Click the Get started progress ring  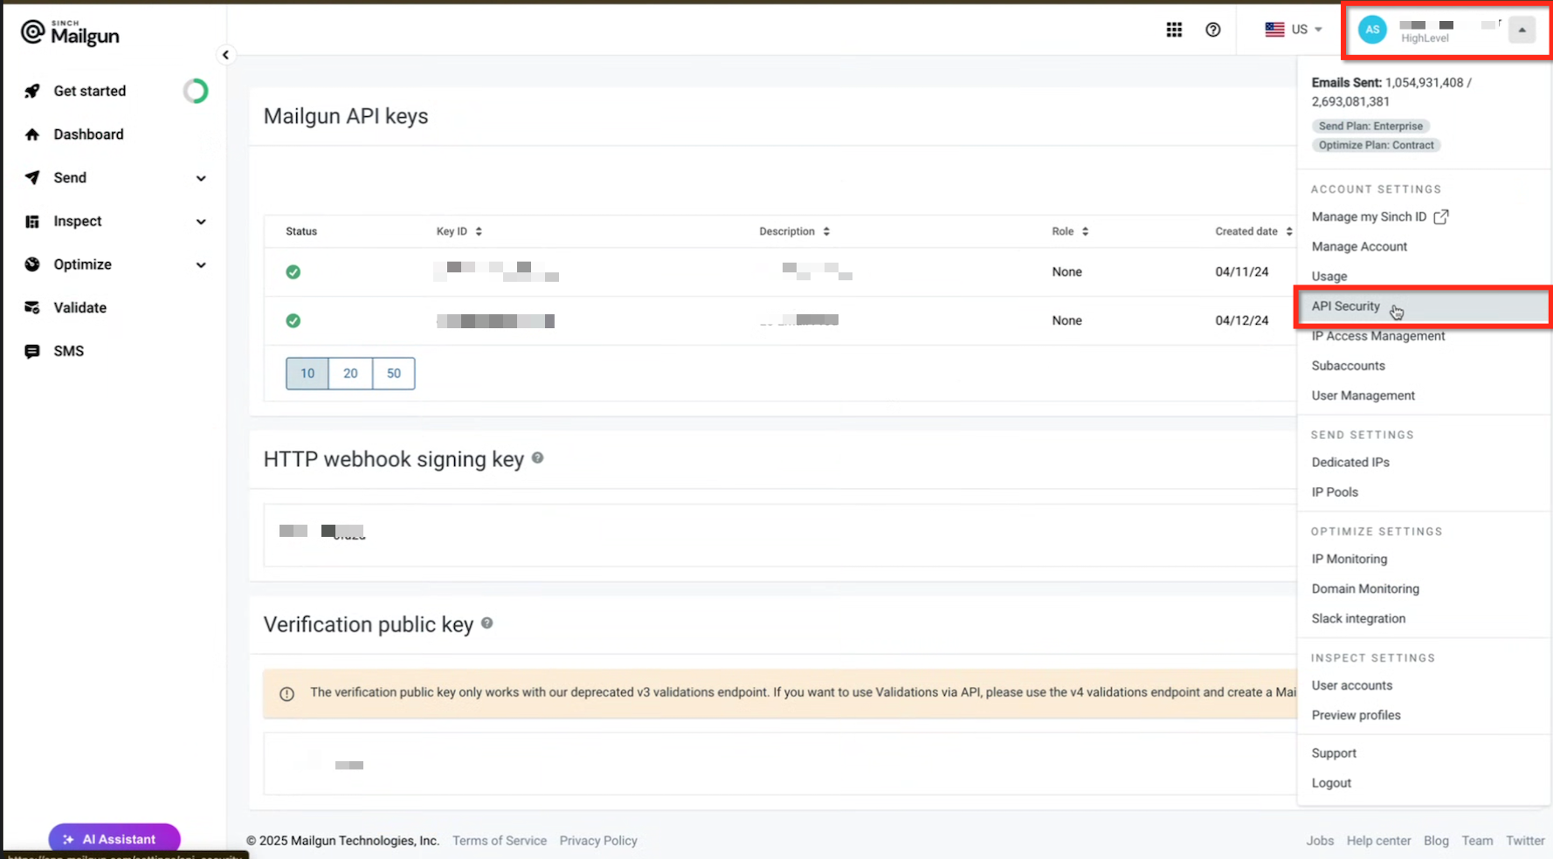click(x=196, y=90)
